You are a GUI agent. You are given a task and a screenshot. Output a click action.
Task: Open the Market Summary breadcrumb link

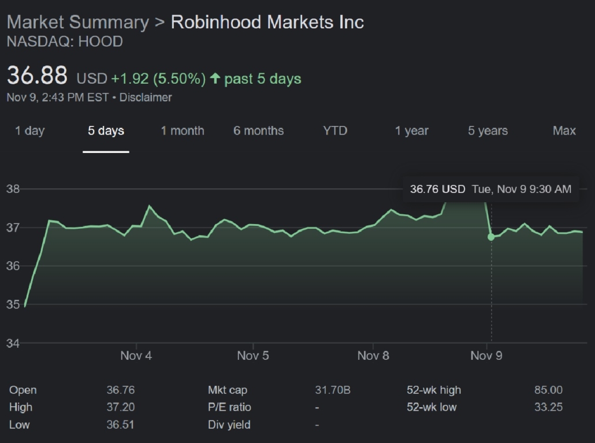pos(78,22)
